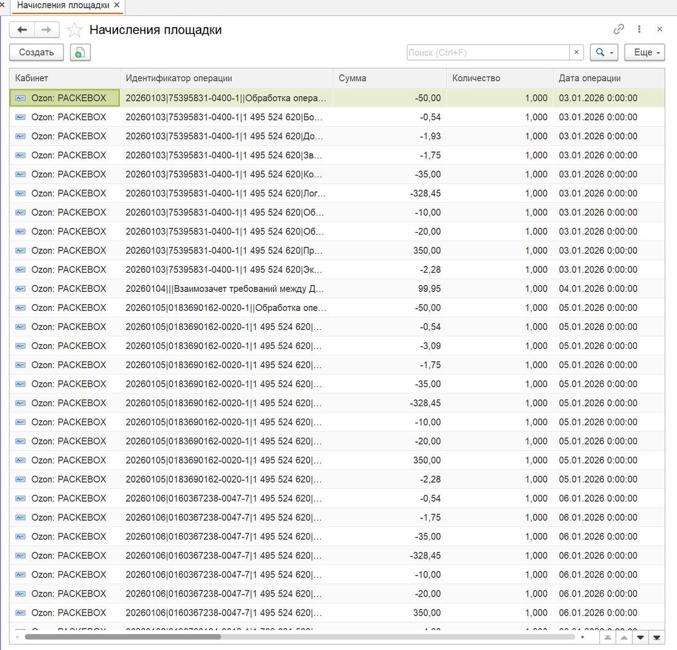Select row with identifier ending 620|До…

tap(337, 136)
